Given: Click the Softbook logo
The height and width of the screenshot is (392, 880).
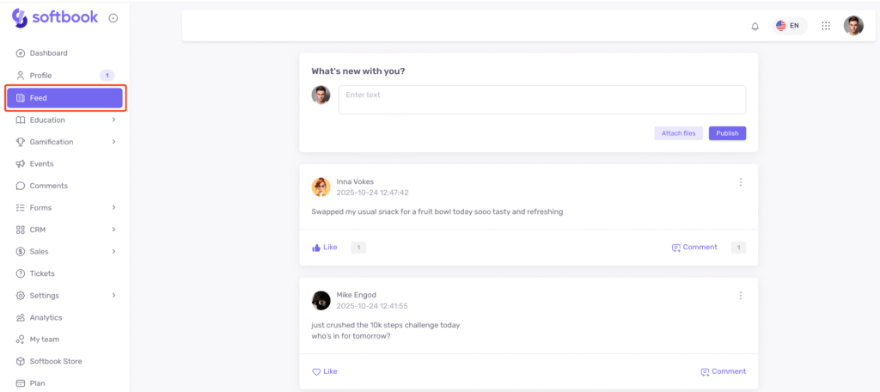Looking at the screenshot, I should tap(55, 17).
